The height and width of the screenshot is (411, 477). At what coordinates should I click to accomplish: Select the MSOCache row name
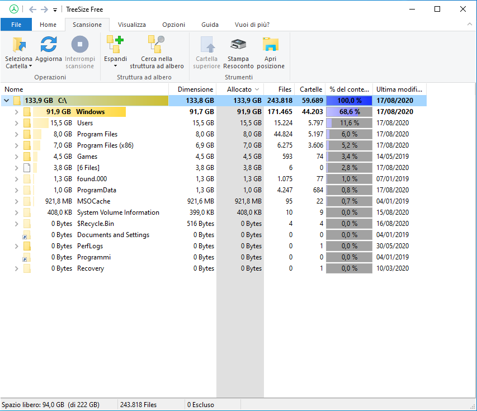94,201
